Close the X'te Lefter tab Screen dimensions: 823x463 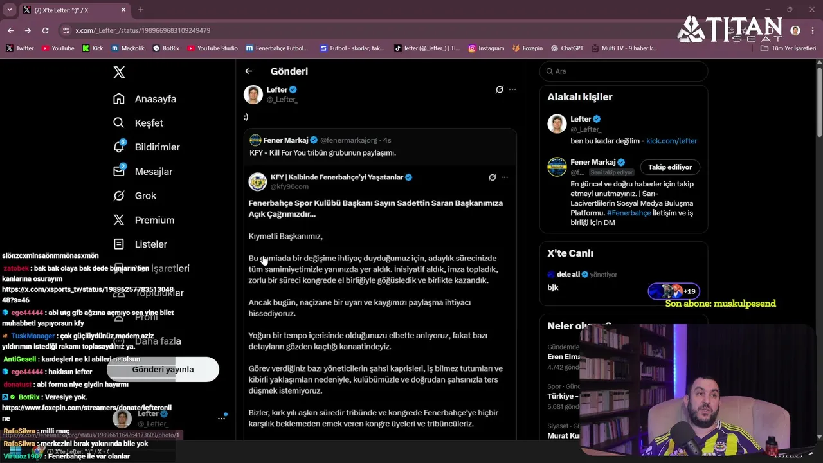click(123, 10)
